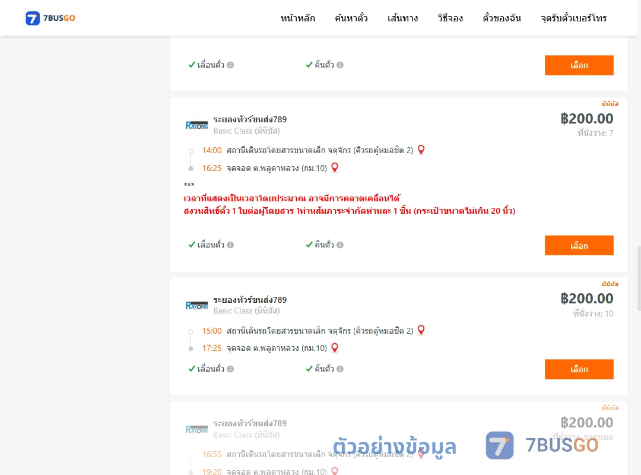Click the 17:25 arrival time
This screenshot has width=641, height=475.
click(x=212, y=348)
